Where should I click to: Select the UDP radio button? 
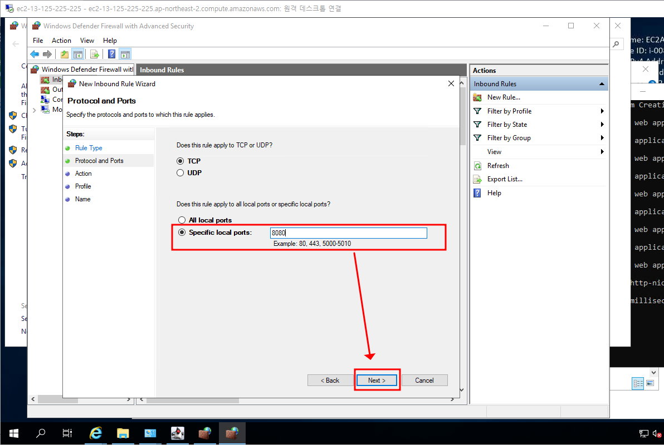click(x=180, y=173)
